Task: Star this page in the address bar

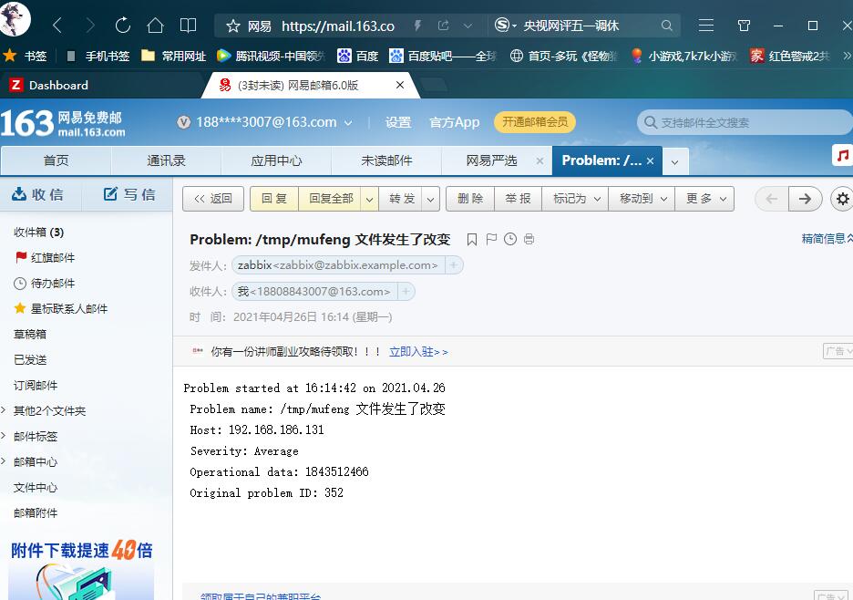Action: click(x=232, y=26)
